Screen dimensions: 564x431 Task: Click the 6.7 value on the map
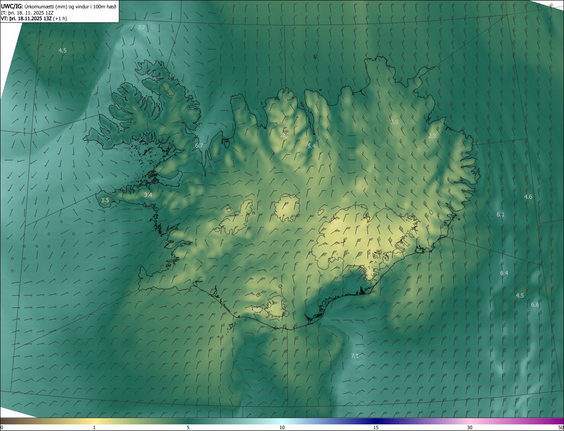coord(199,145)
